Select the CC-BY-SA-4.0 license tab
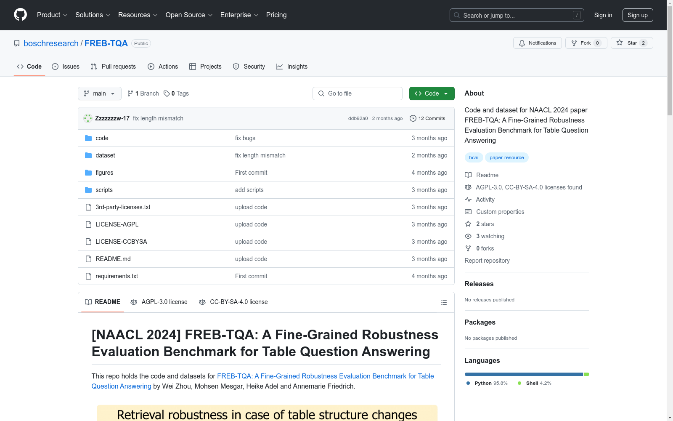The image size is (673, 421). pyautogui.click(x=233, y=302)
